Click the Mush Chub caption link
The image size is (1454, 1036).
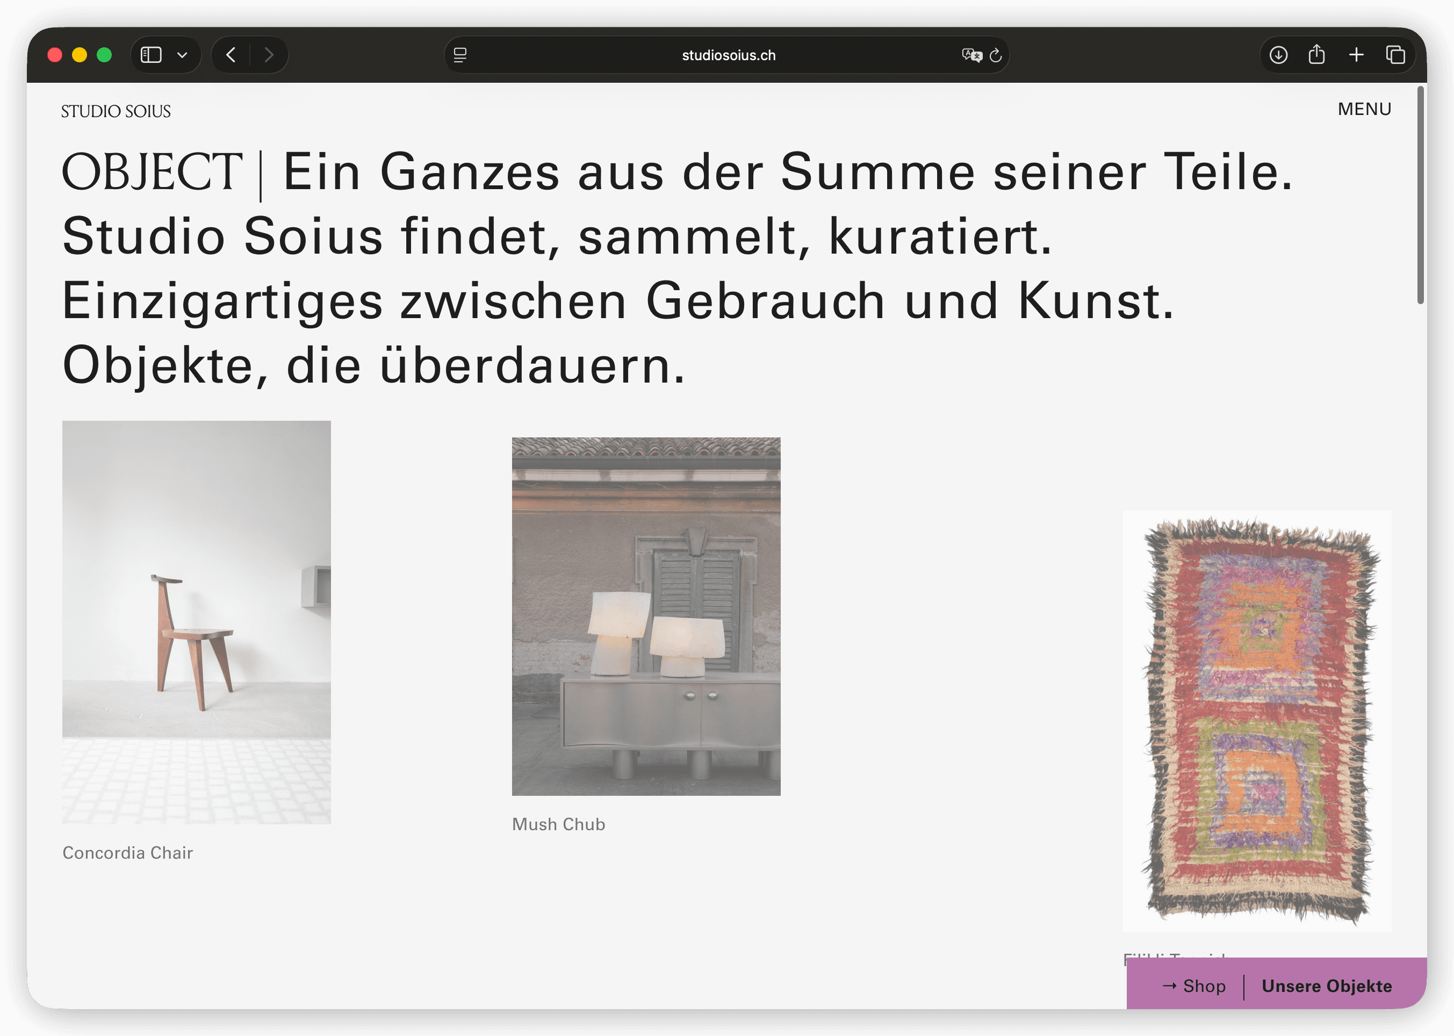click(559, 824)
